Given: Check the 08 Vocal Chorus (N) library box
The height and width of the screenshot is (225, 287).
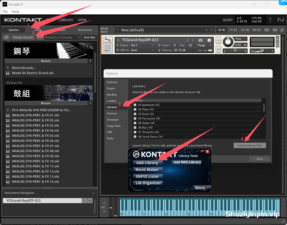Looking at the screenshot, I should tap(135, 137).
